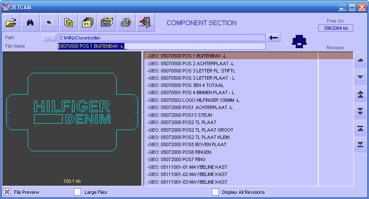
Task: Click the open folder toolbar icon
Action: click(x=11, y=23)
